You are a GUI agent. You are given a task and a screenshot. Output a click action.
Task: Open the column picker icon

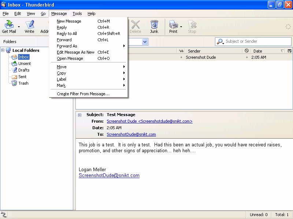pos(289,51)
